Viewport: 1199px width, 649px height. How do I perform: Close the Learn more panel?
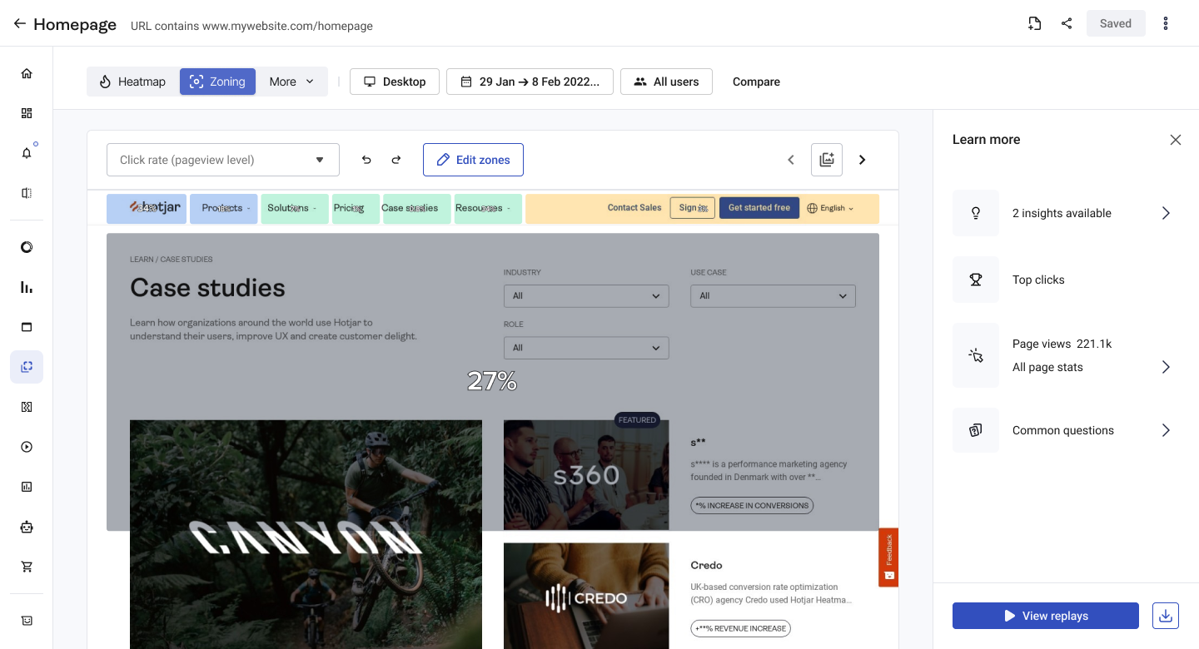click(1176, 140)
